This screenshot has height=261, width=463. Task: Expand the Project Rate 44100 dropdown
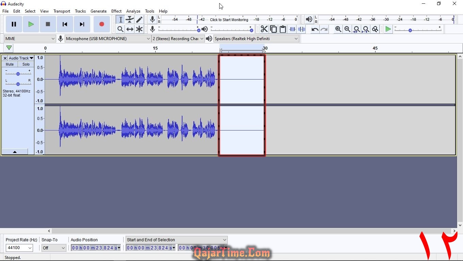[x=19, y=248]
